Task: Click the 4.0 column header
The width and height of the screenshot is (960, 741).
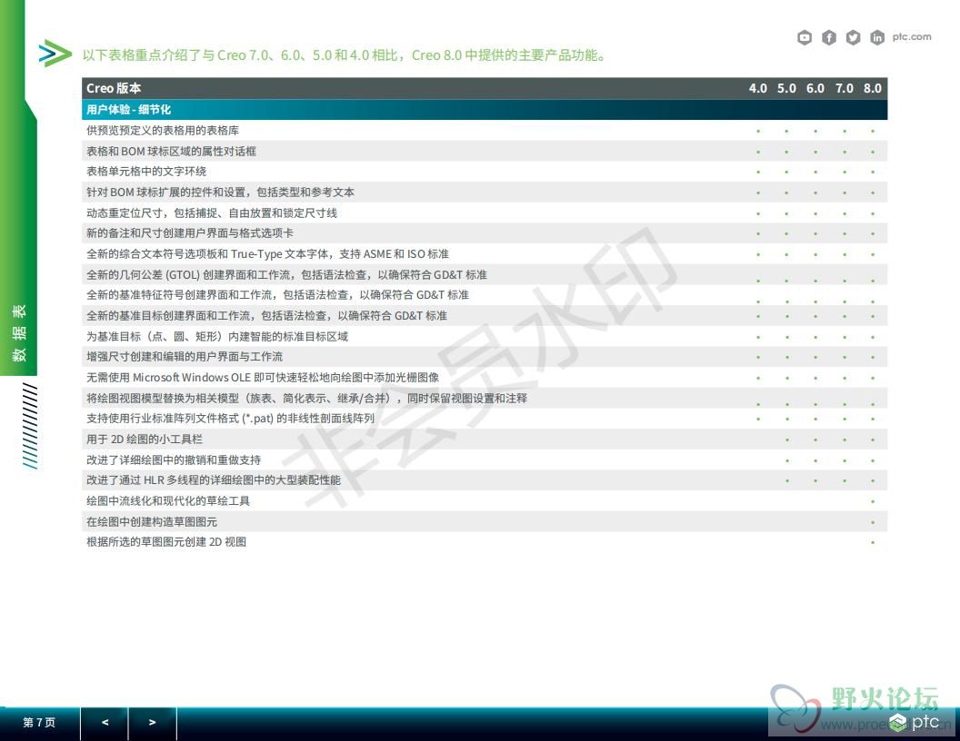Action: point(758,88)
